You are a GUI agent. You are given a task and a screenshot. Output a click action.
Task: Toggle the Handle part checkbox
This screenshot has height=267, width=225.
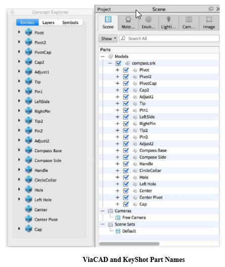126,164
